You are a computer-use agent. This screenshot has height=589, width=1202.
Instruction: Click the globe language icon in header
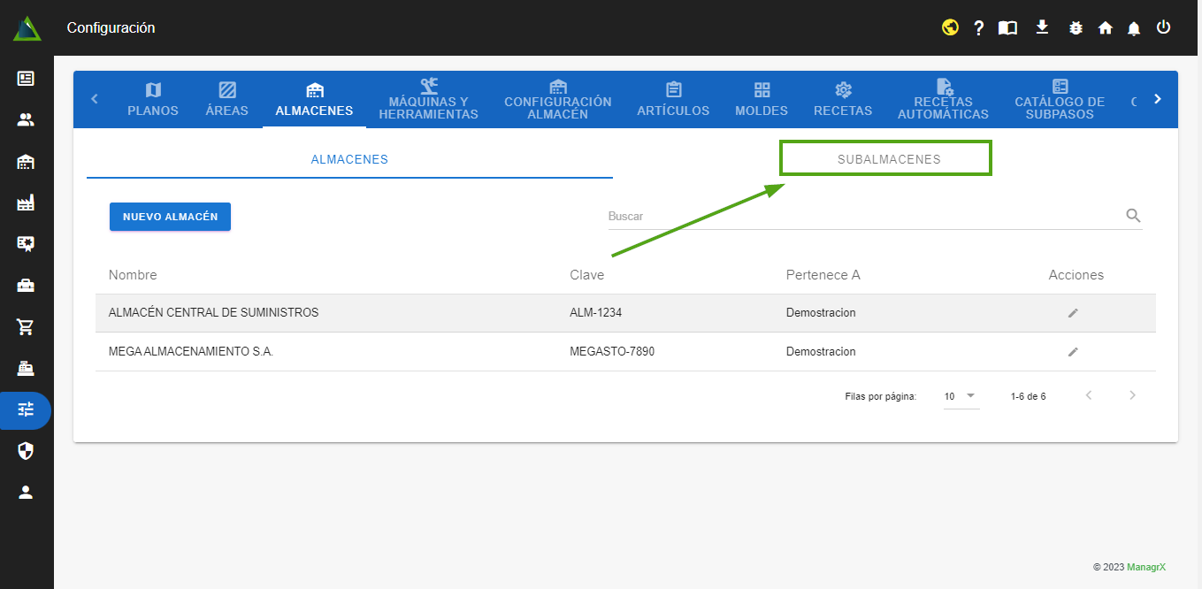951,27
